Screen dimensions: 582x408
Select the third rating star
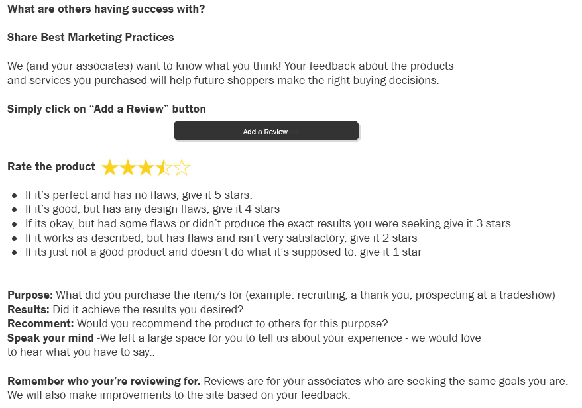point(146,167)
